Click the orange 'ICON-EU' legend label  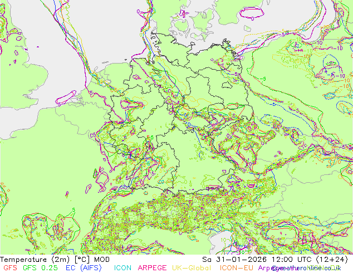237,268
